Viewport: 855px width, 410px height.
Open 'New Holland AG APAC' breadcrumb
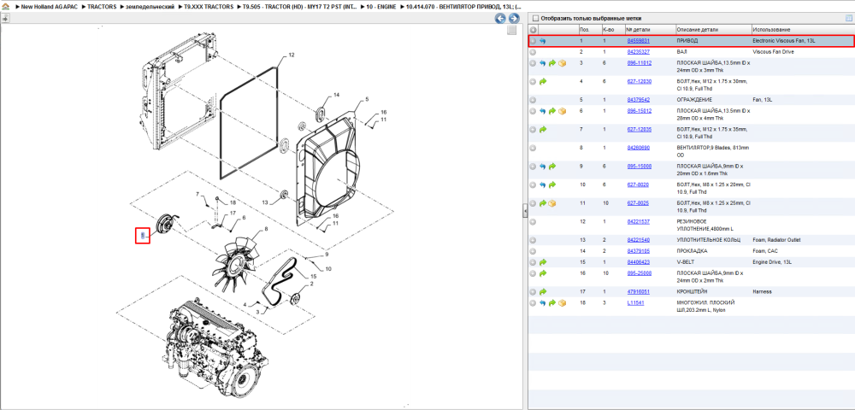point(51,7)
